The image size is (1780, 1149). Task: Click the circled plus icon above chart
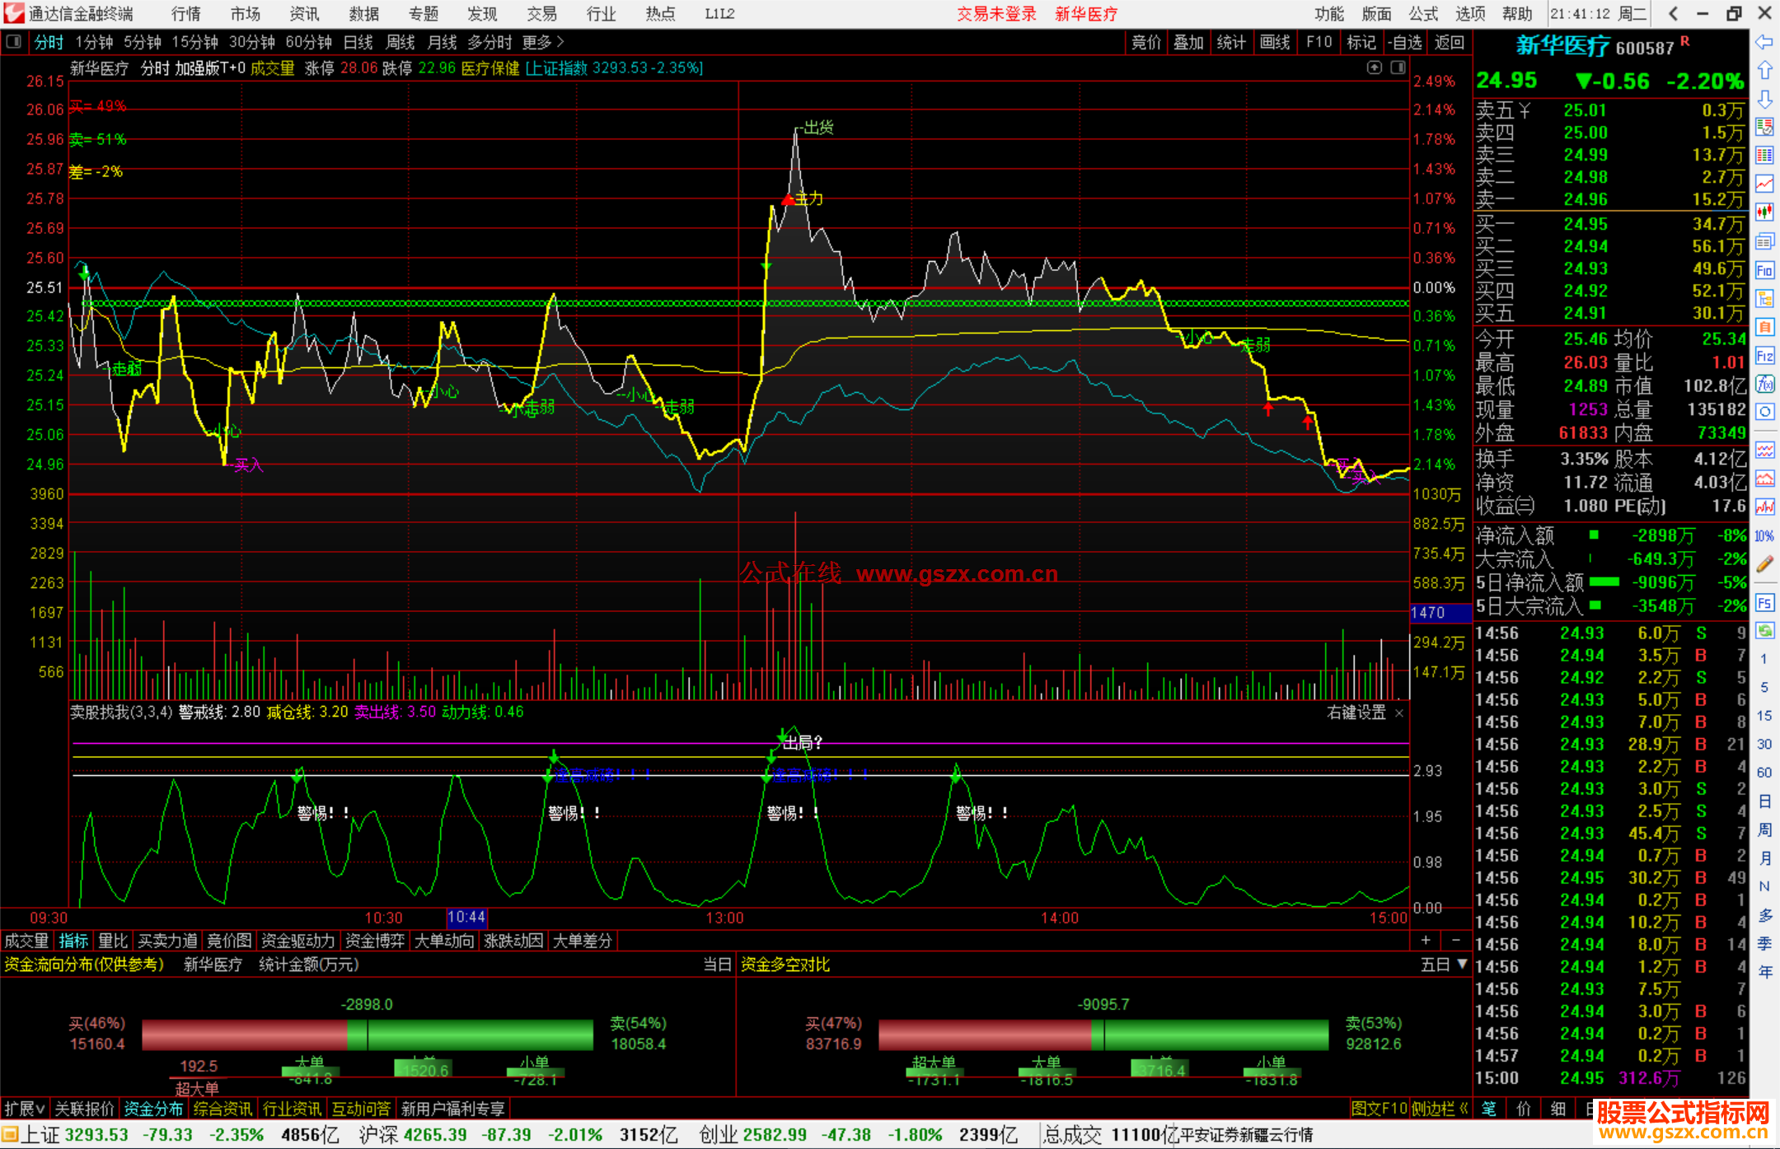click(1374, 68)
